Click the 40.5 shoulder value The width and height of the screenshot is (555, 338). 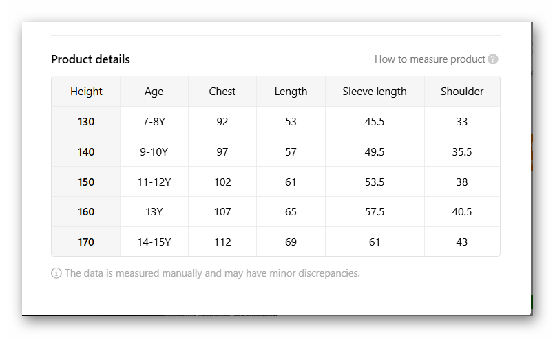(x=462, y=212)
